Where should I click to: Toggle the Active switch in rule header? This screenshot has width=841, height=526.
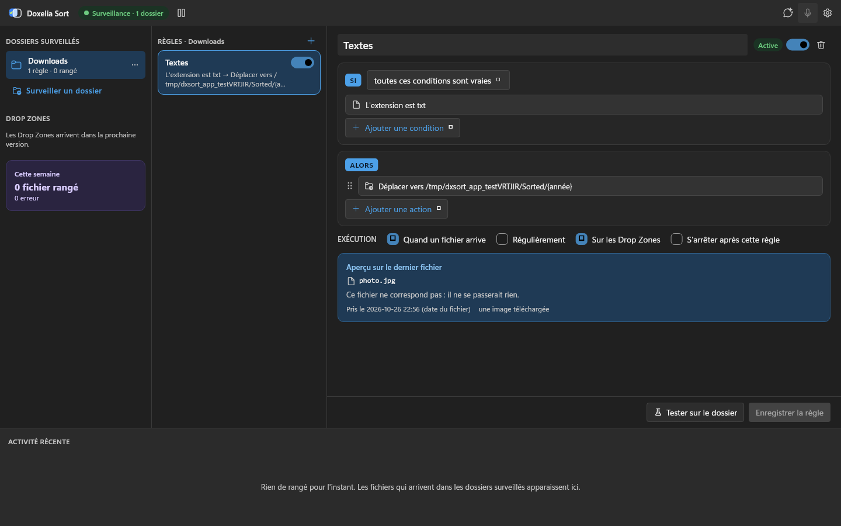(x=798, y=45)
